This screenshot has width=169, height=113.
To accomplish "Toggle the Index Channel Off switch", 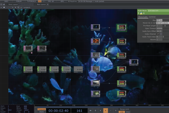I will (159, 34).
